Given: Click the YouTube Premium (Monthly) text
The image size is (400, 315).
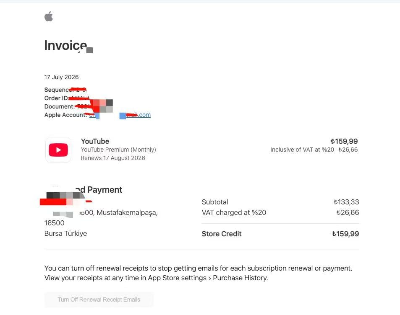Looking at the screenshot, I should pos(118,150).
